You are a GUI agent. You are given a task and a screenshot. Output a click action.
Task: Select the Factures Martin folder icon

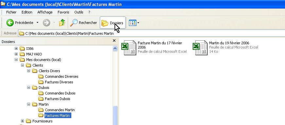click(41, 115)
